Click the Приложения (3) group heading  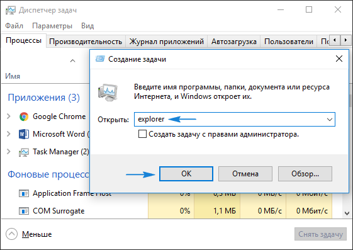[44, 98]
